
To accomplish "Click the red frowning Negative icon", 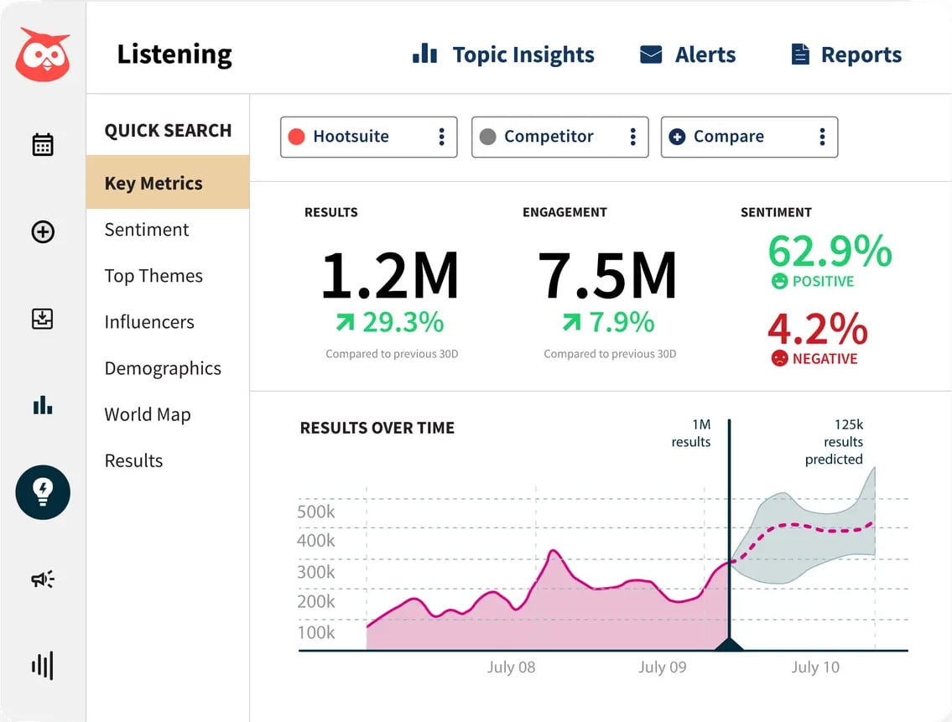I will point(779,358).
